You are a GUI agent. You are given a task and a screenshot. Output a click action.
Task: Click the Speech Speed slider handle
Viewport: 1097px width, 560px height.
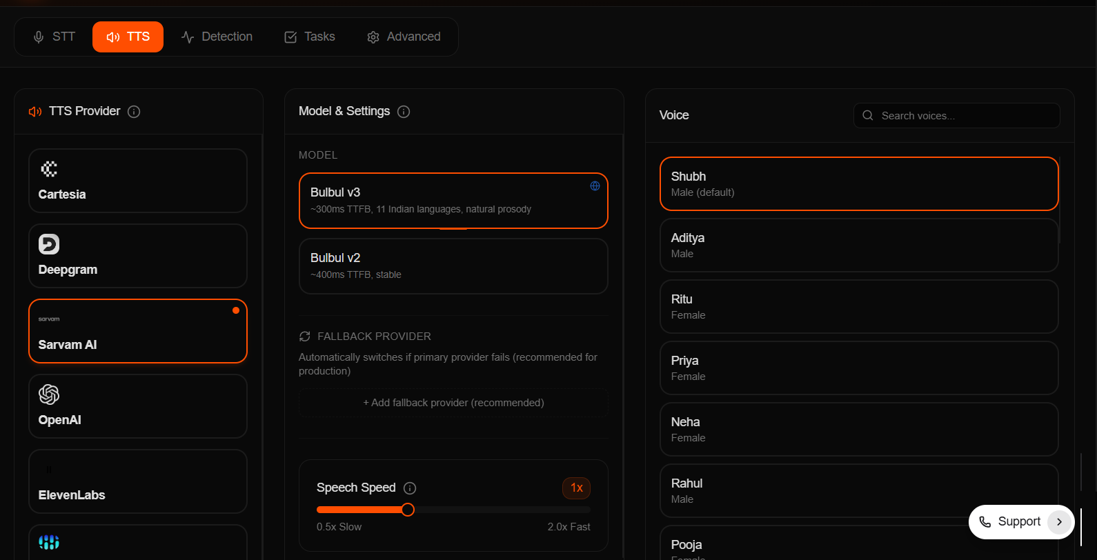408,510
